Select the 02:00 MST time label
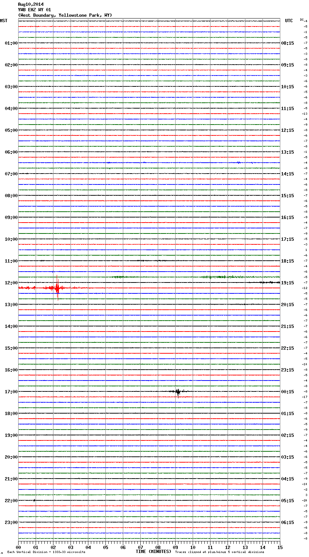This screenshot has width=309, height=557. [11, 65]
